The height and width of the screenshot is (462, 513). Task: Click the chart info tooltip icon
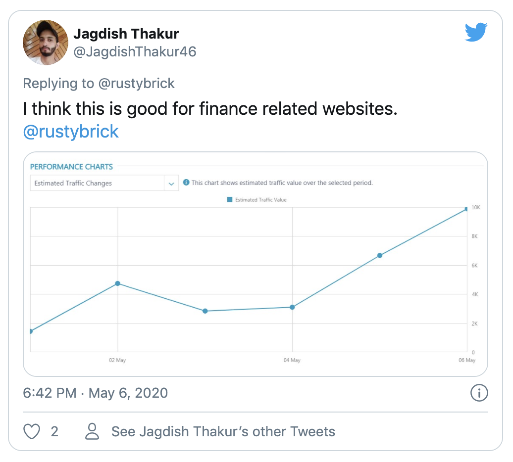click(186, 183)
